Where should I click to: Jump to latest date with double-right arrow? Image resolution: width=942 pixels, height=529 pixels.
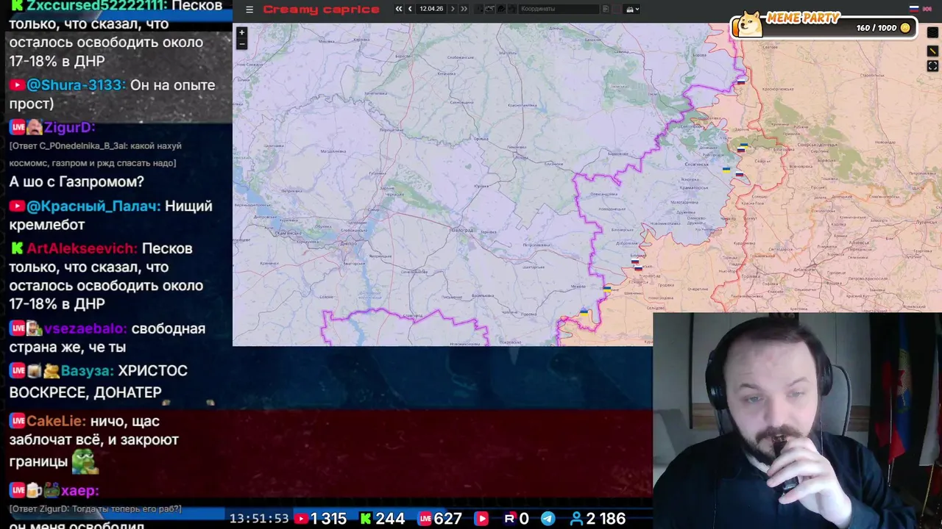(x=464, y=9)
